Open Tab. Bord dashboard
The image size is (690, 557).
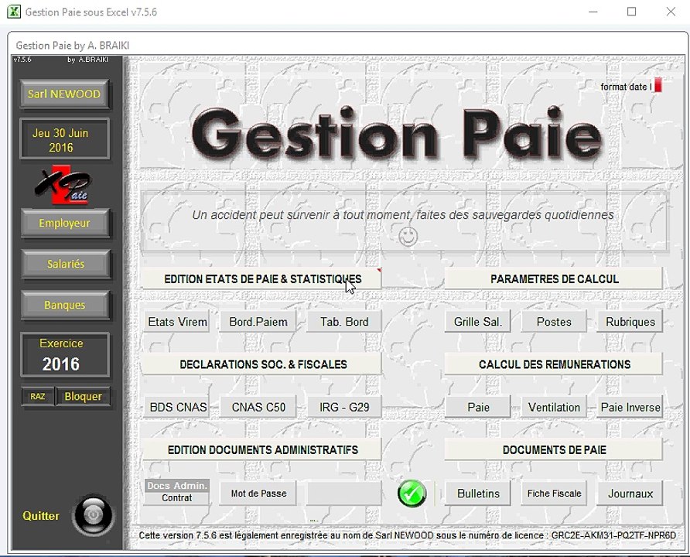(x=344, y=322)
